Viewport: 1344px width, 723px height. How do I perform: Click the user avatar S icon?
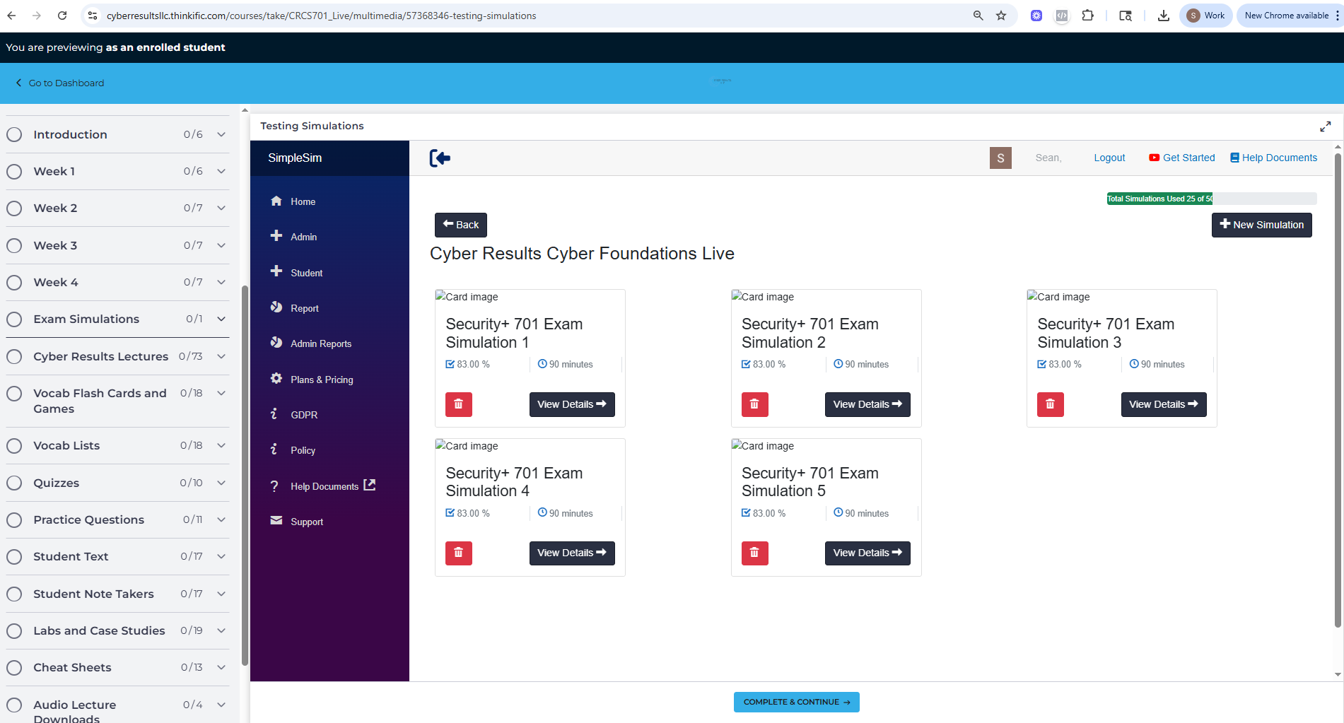[x=1000, y=158]
